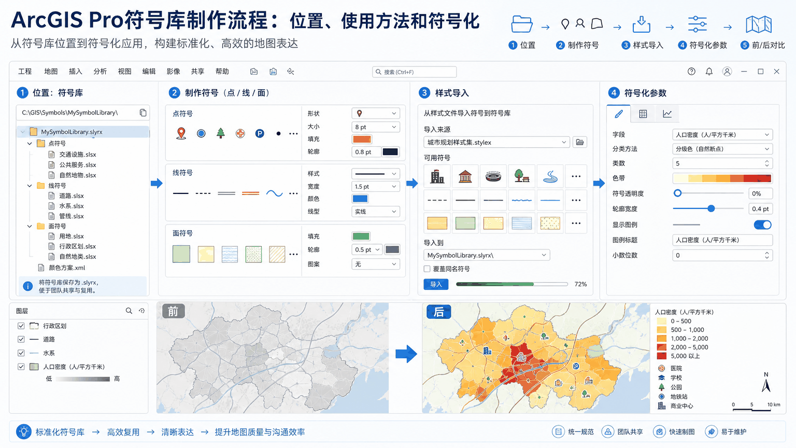Toggle the 道路 layer checkbox
The width and height of the screenshot is (796, 448).
click(21, 339)
